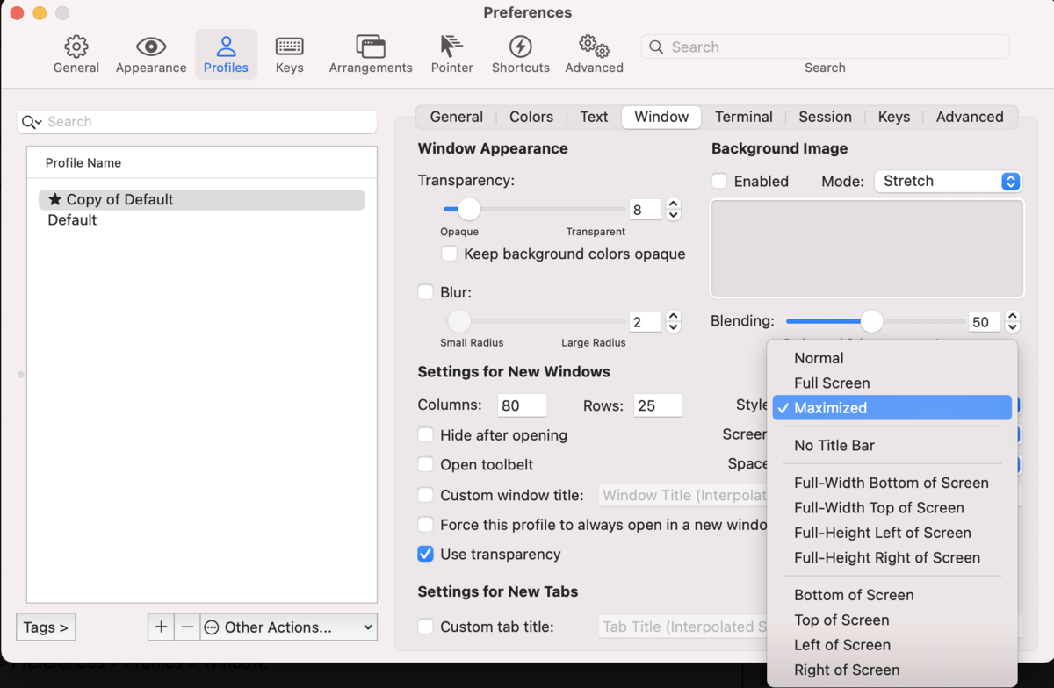Click the Blur radius slider
The image size is (1054, 688).
coord(534,321)
